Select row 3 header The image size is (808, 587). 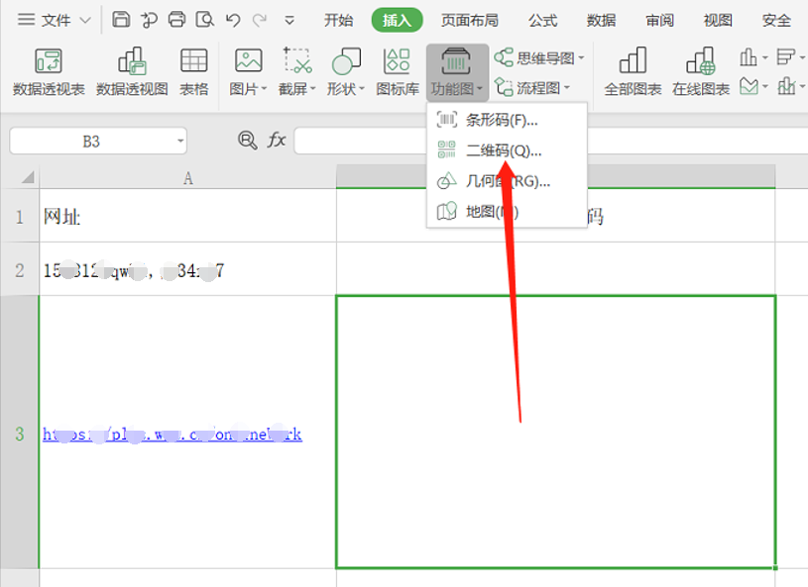[x=20, y=434]
